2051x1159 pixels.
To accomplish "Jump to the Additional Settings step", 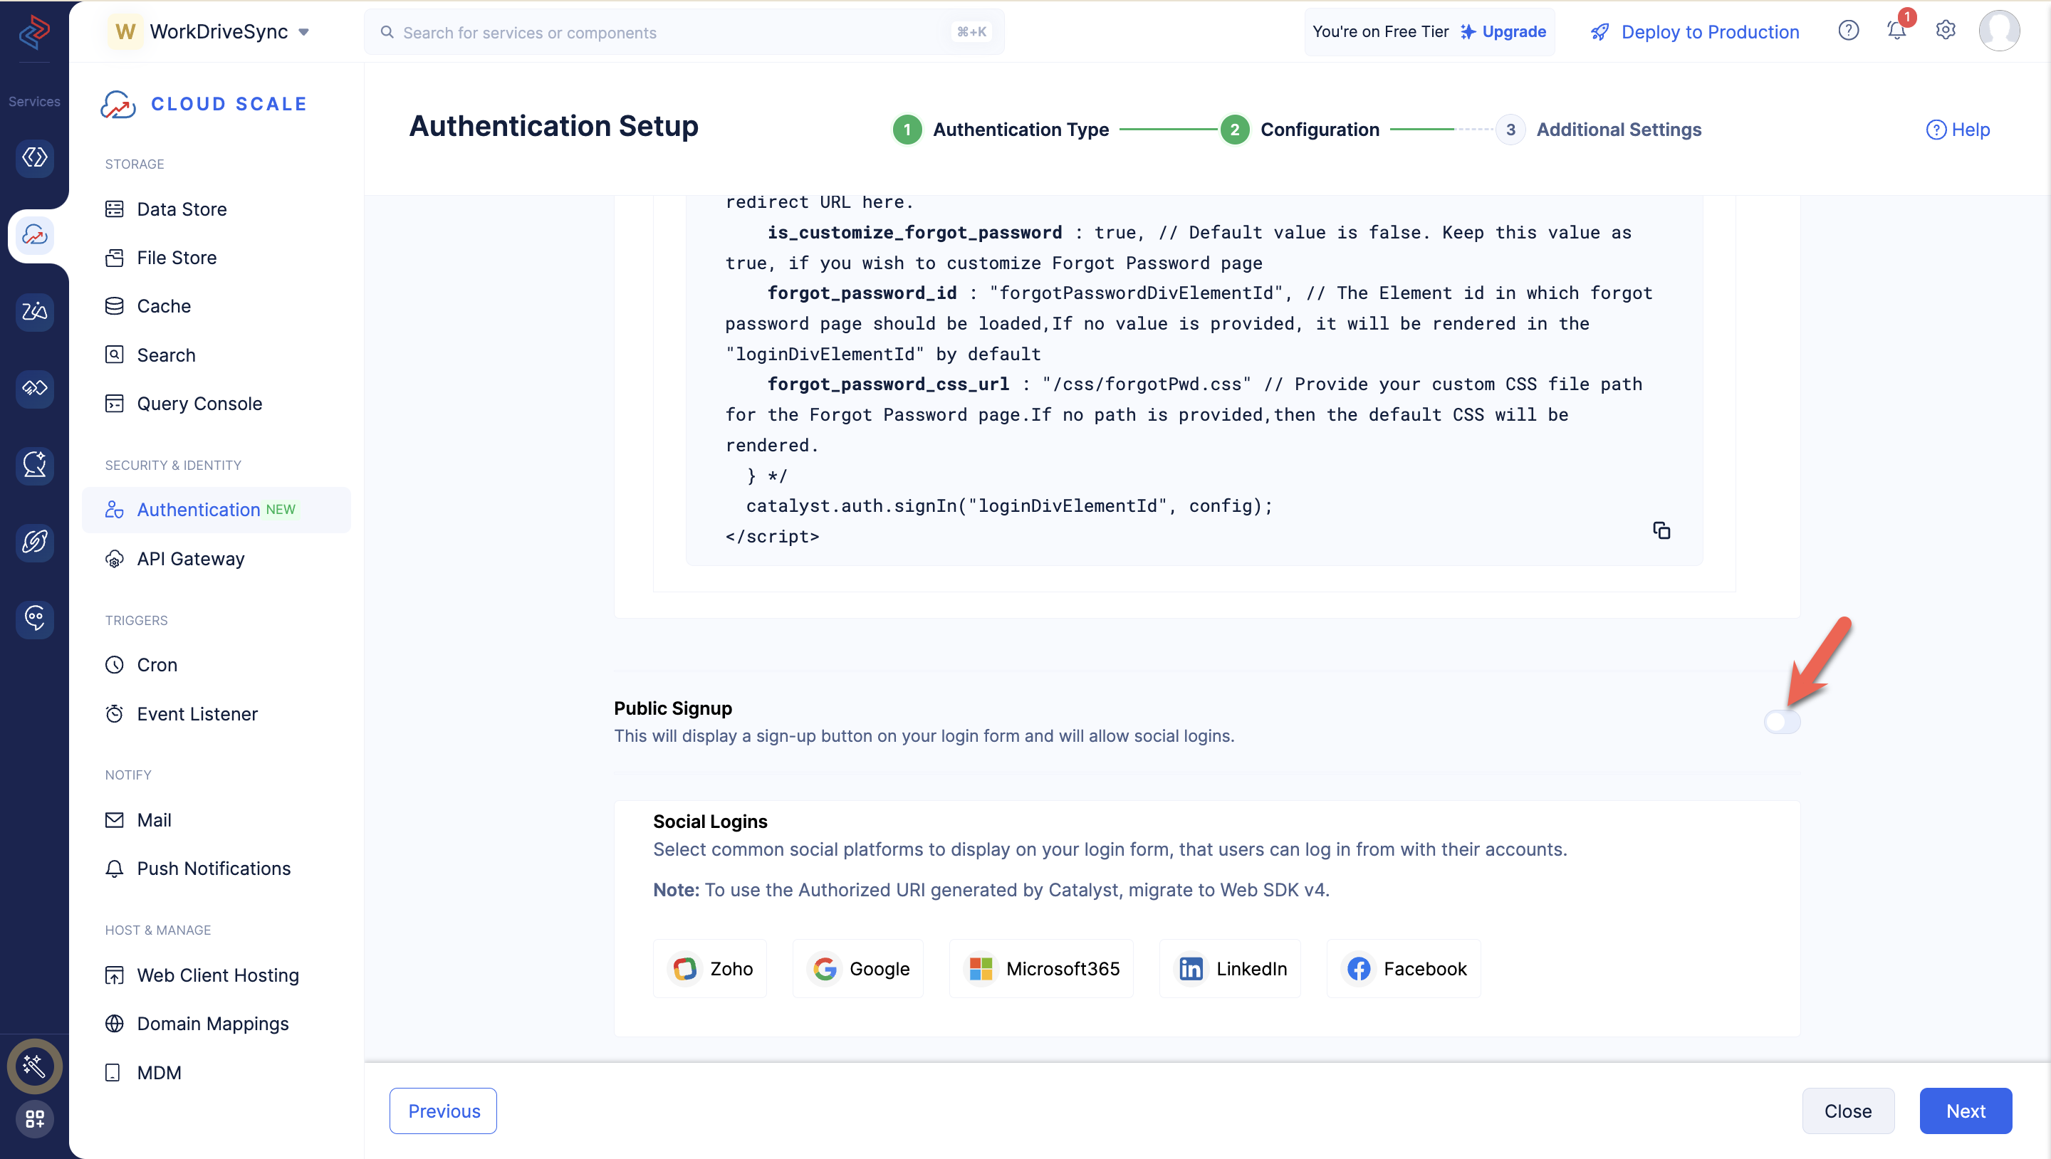I will (1599, 130).
